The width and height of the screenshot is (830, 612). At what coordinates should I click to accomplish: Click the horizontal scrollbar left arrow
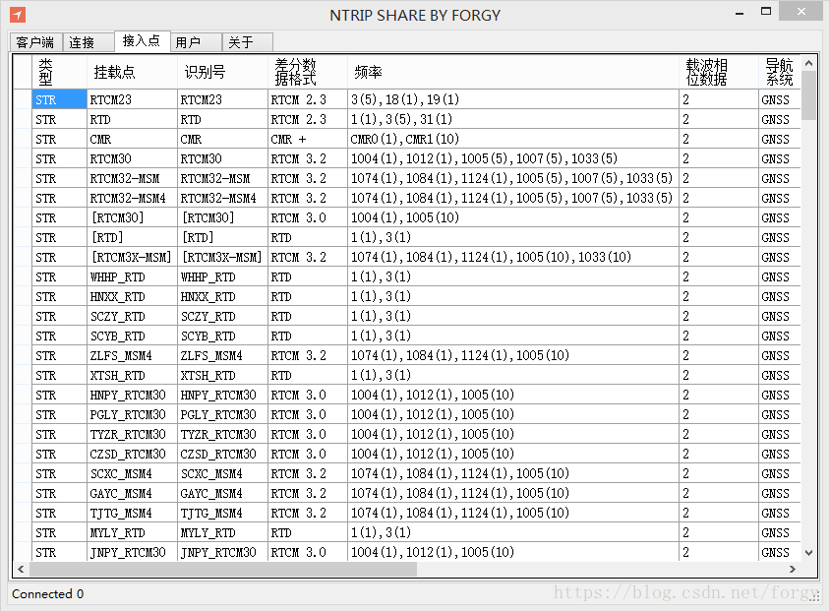pyautogui.click(x=21, y=569)
